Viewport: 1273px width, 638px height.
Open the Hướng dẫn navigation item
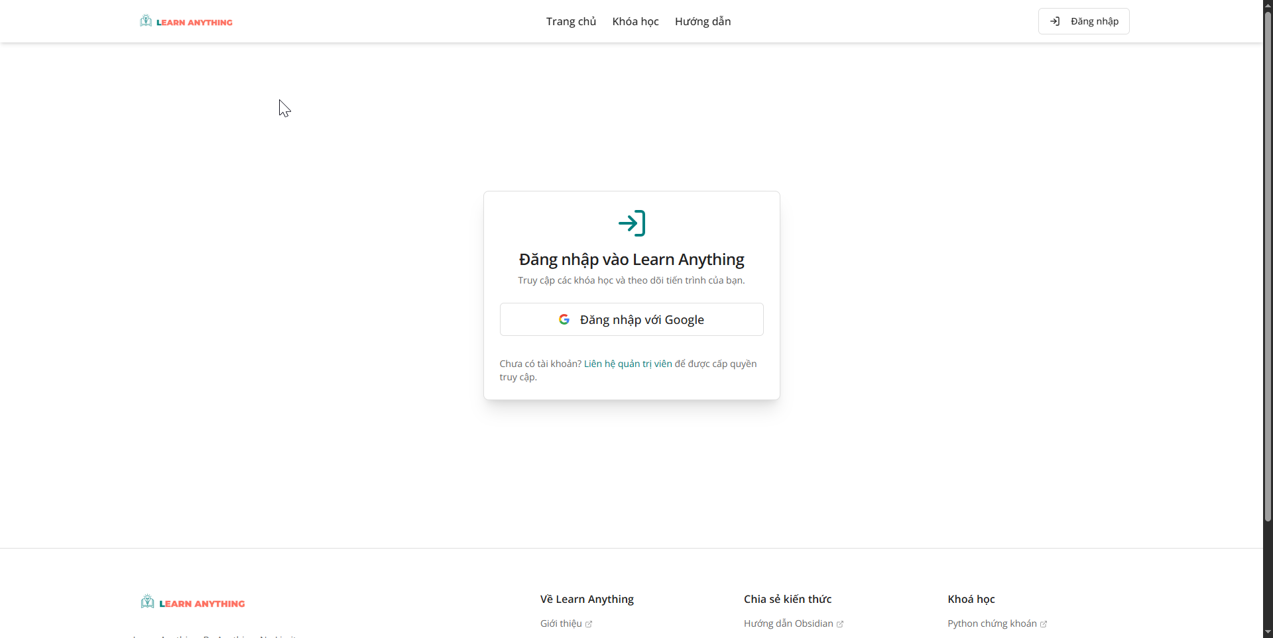coord(703,21)
